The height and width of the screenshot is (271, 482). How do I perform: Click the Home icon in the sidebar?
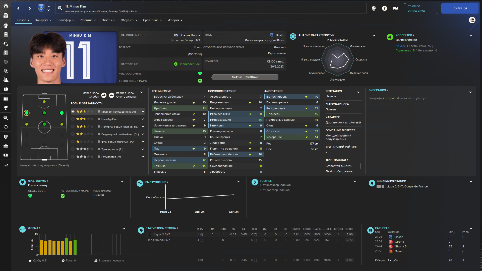point(6,6)
